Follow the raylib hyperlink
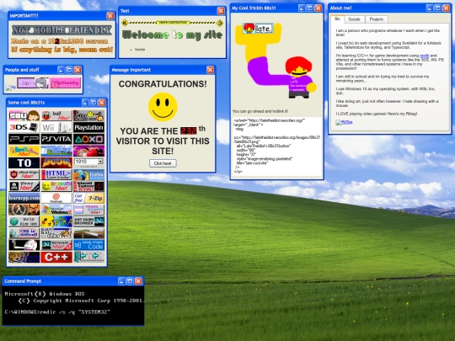Viewport: 455px width, 341px height. 424,56
